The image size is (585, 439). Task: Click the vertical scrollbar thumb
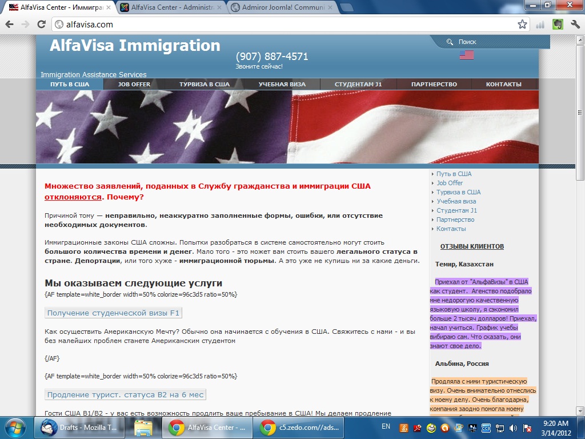pos(580,112)
